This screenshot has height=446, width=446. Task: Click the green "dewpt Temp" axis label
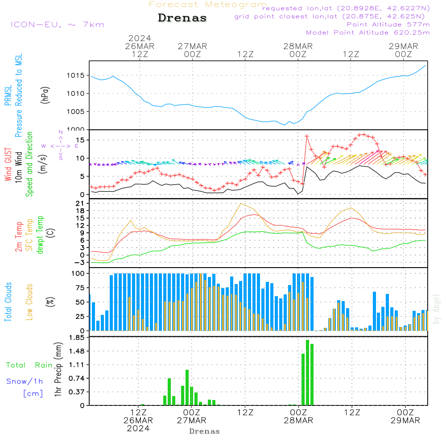pos(40,235)
